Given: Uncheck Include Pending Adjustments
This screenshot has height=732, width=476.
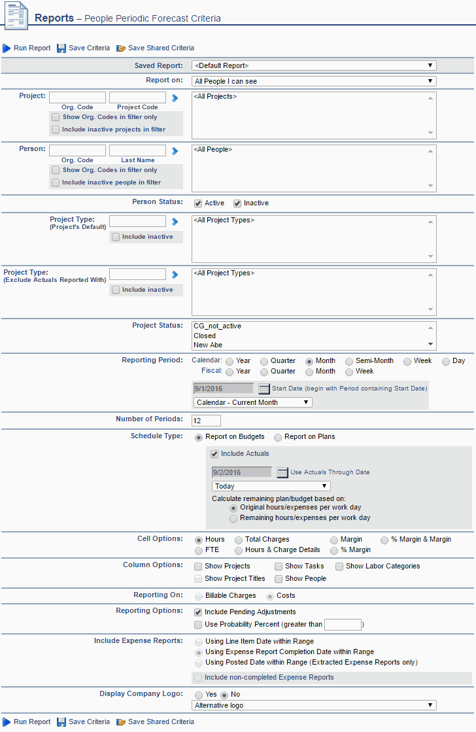Looking at the screenshot, I should click(x=198, y=612).
